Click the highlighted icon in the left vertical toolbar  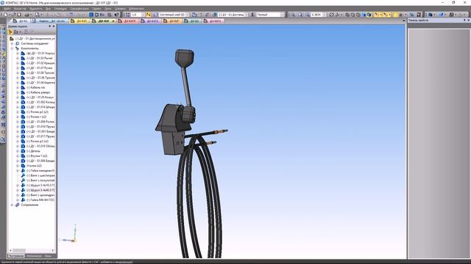4,54
